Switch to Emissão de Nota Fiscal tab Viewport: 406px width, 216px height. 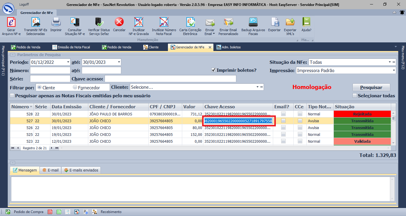click(71, 47)
